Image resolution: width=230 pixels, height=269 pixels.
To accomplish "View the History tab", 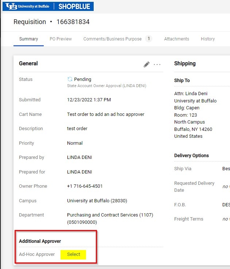I will 208,39.
